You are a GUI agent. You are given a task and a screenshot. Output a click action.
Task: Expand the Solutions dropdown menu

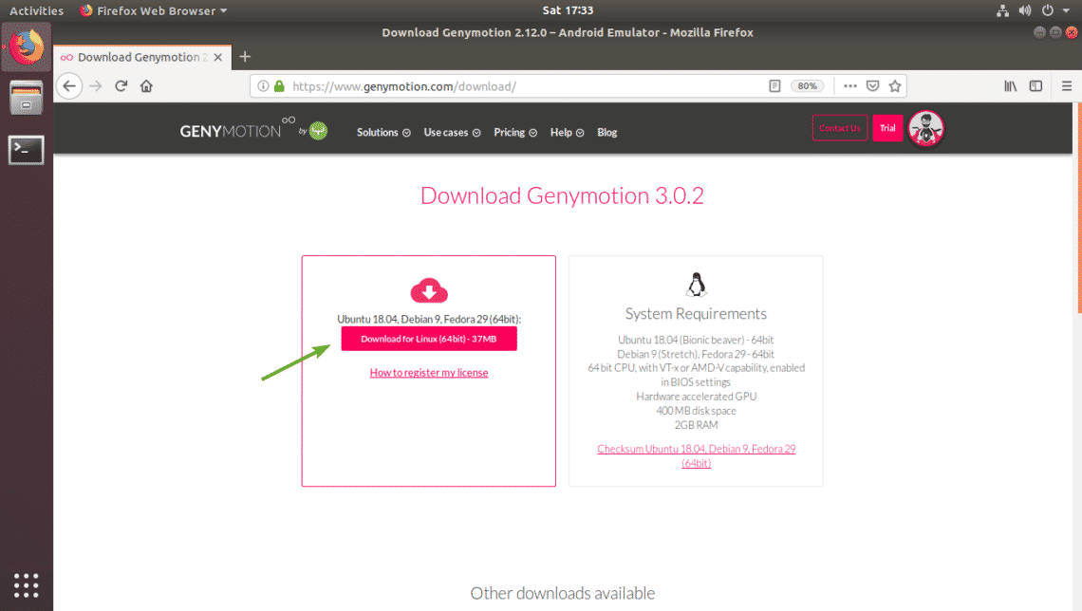click(x=383, y=133)
